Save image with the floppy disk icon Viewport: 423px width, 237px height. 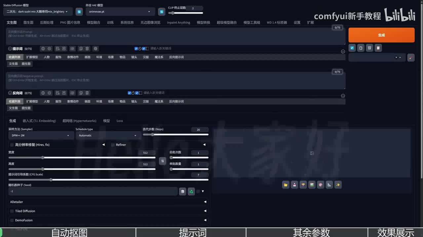pos(294,185)
